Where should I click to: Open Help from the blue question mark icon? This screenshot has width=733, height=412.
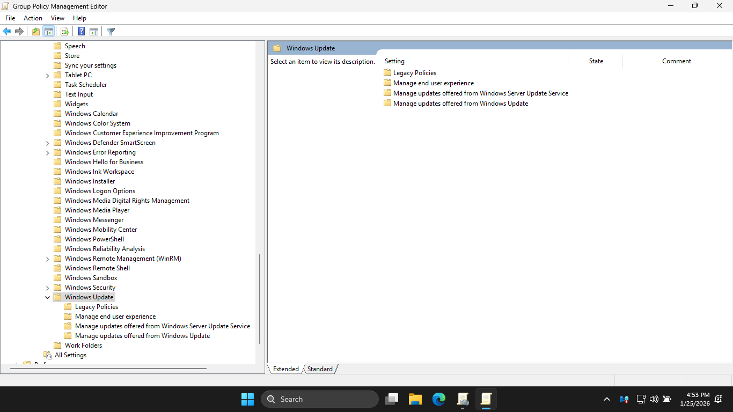[x=81, y=32]
